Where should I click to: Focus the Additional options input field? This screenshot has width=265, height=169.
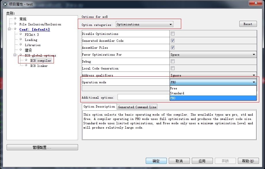pos(144,97)
